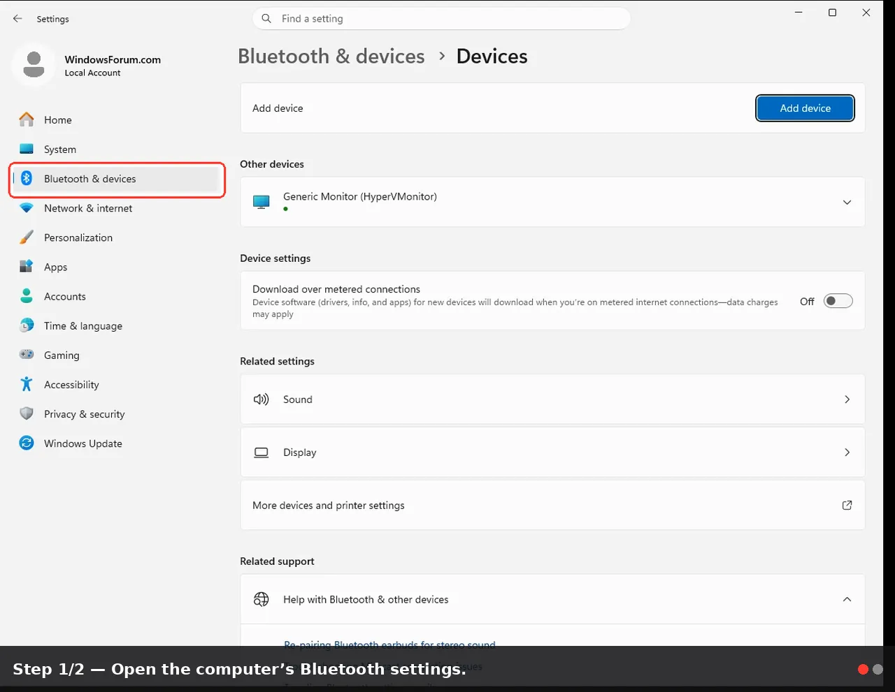The width and height of the screenshot is (895, 692).
Task: Click the Windows Update sync icon
Action: [x=27, y=443]
